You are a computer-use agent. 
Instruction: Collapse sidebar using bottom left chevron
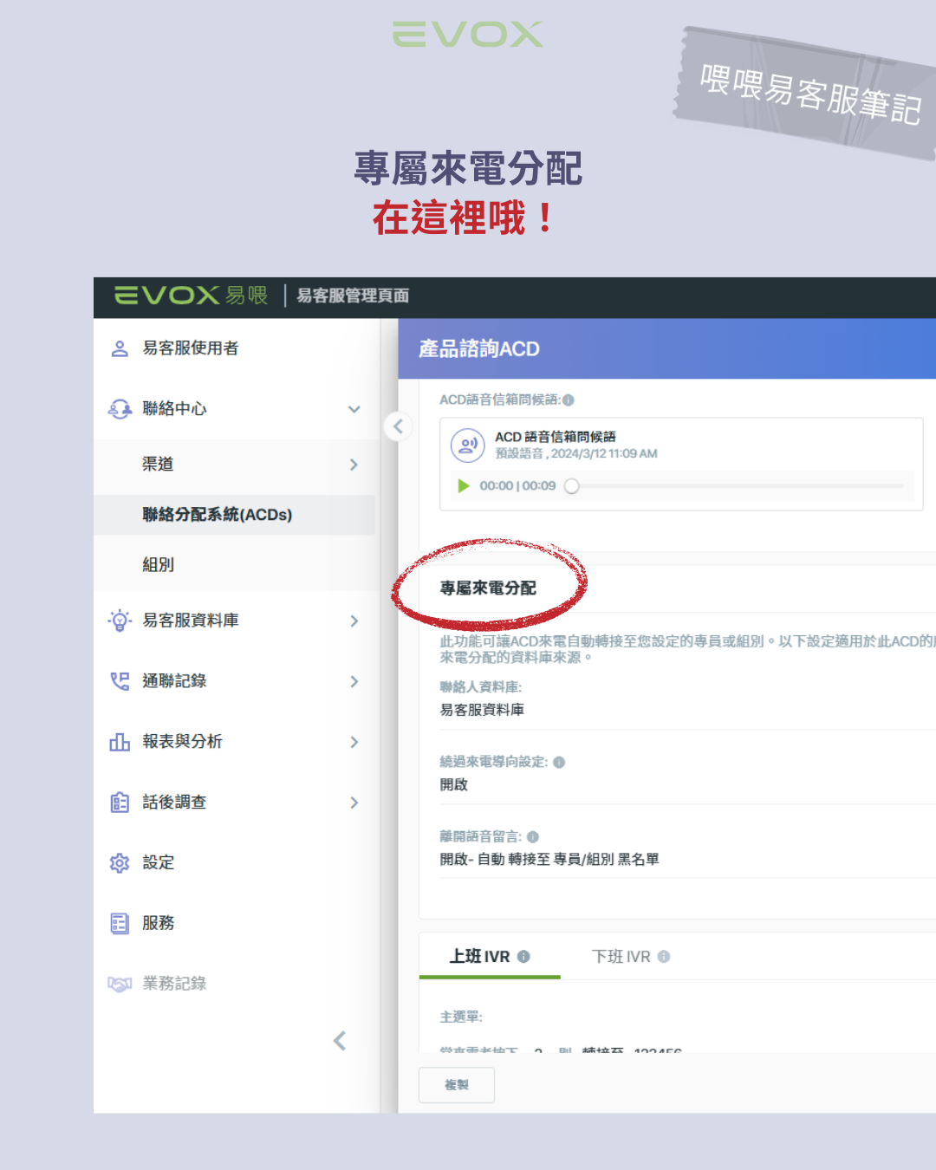(x=340, y=1041)
